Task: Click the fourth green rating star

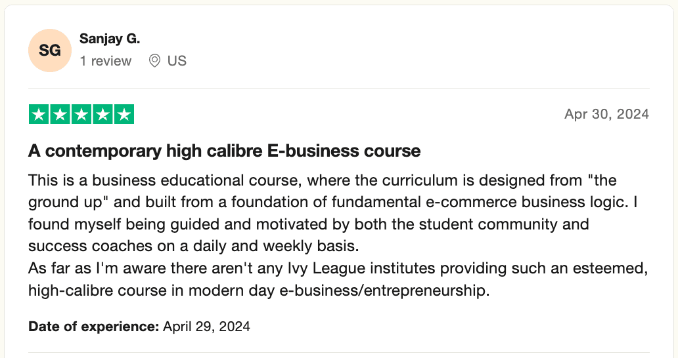Action: pos(102,115)
